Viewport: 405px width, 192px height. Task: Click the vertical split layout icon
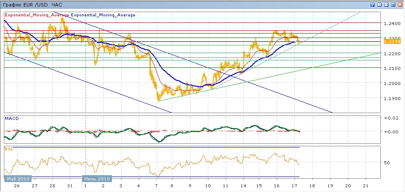pyautogui.click(x=379, y=4)
